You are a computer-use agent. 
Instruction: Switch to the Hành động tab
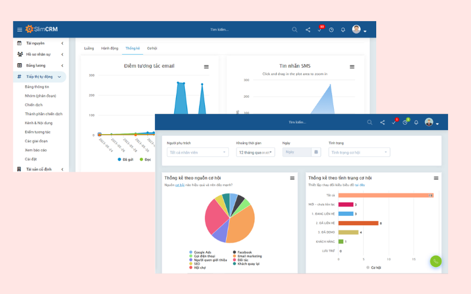[x=110, y=48]
